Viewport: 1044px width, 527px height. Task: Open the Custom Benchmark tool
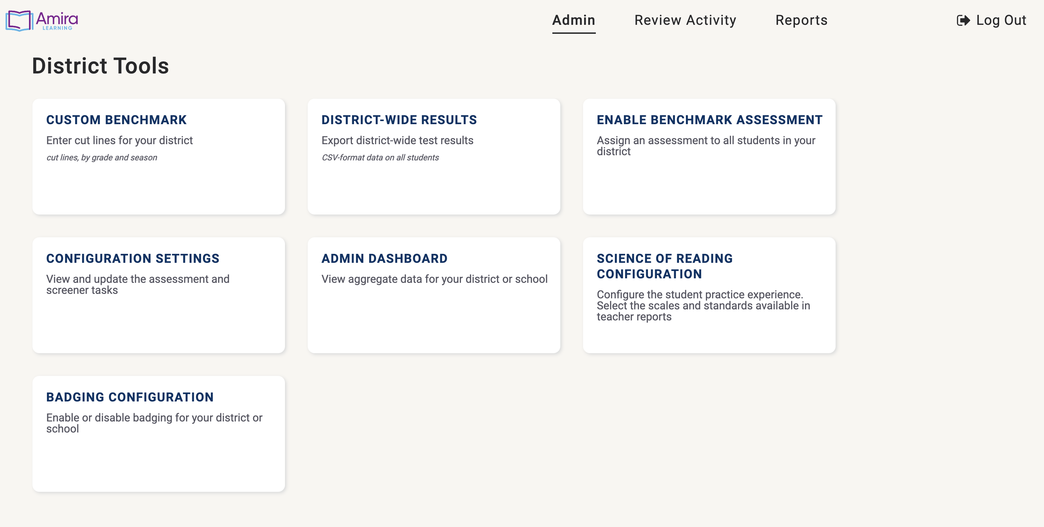tap(158, 156)
